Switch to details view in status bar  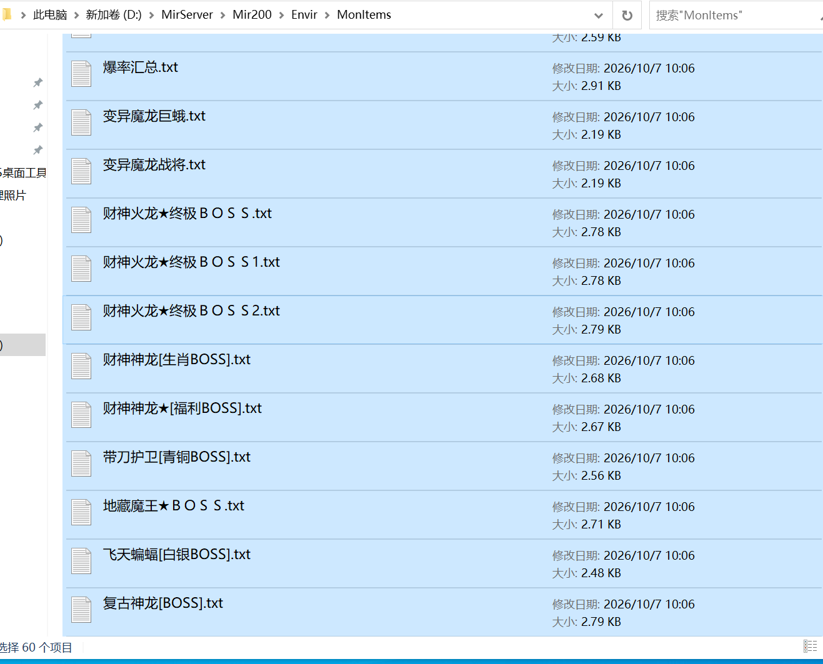pos(810,647)
